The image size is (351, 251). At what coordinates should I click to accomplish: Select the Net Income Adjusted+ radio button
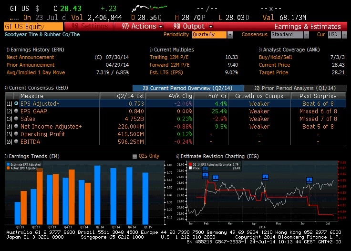coord(16,126)
